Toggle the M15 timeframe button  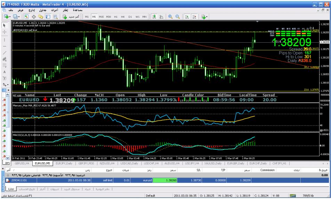coord(101,17)
